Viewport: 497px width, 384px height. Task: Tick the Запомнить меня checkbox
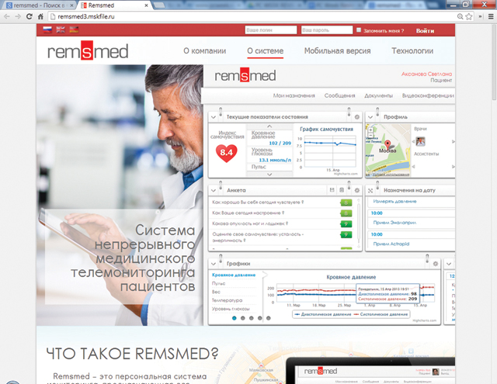pos(359,30)
